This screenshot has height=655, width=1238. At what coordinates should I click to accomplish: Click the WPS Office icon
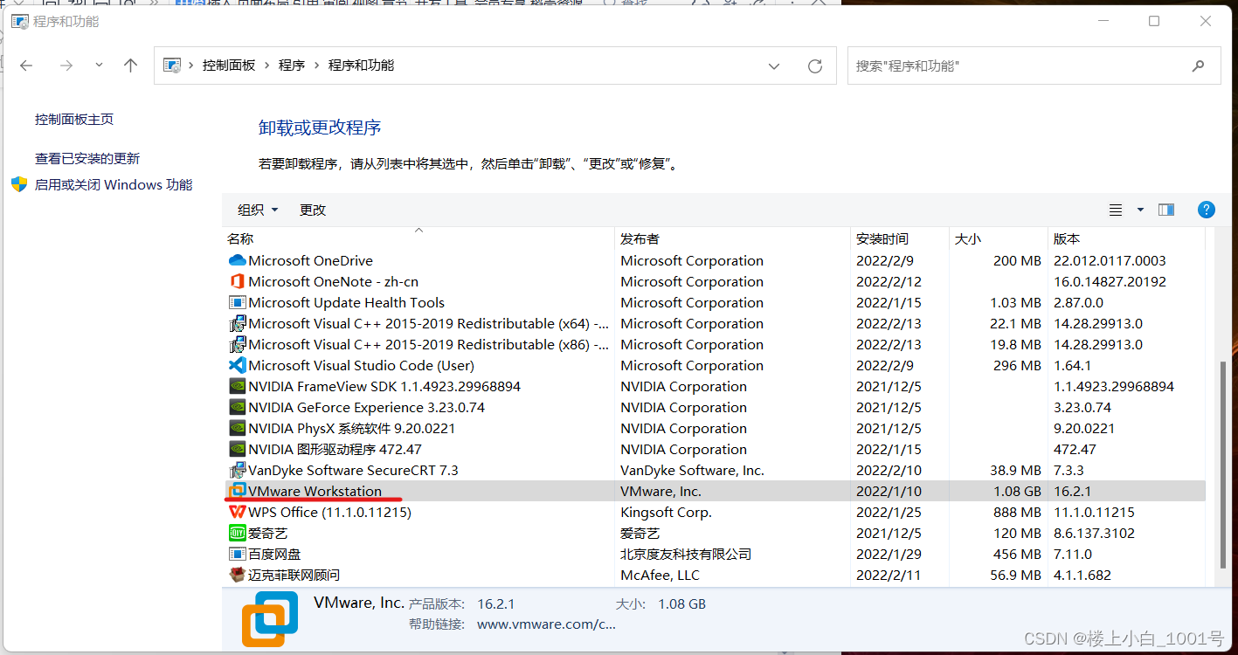click(x=237, y=512)
